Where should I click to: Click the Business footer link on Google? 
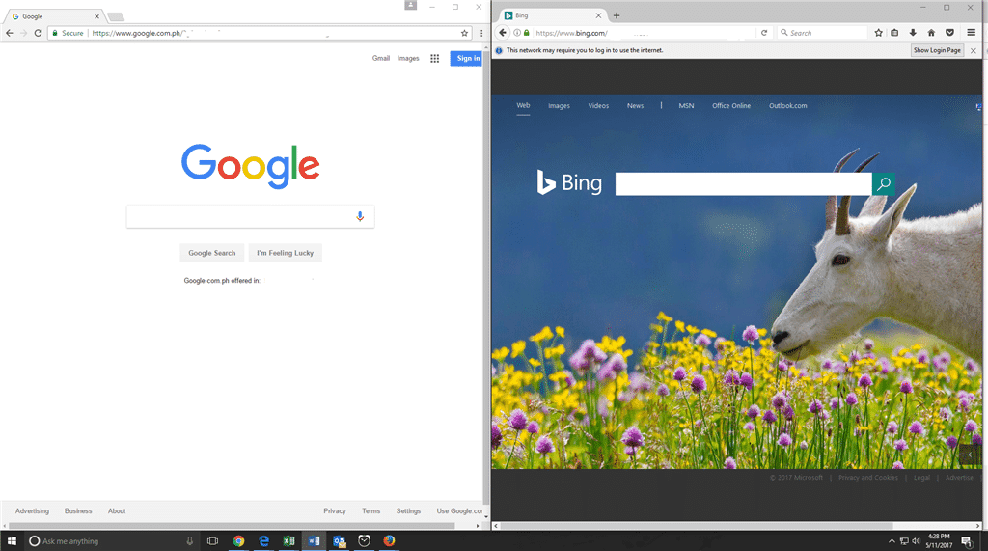pyautogui.click(x=78, y=511)
